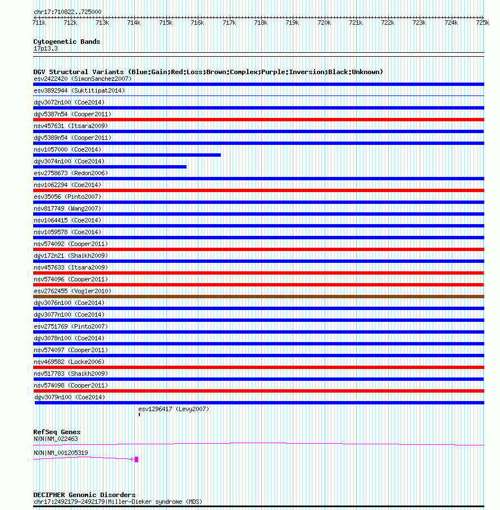
Task: Open the nsv817749 (Wang2007) variant
Action: click(67, 208)
